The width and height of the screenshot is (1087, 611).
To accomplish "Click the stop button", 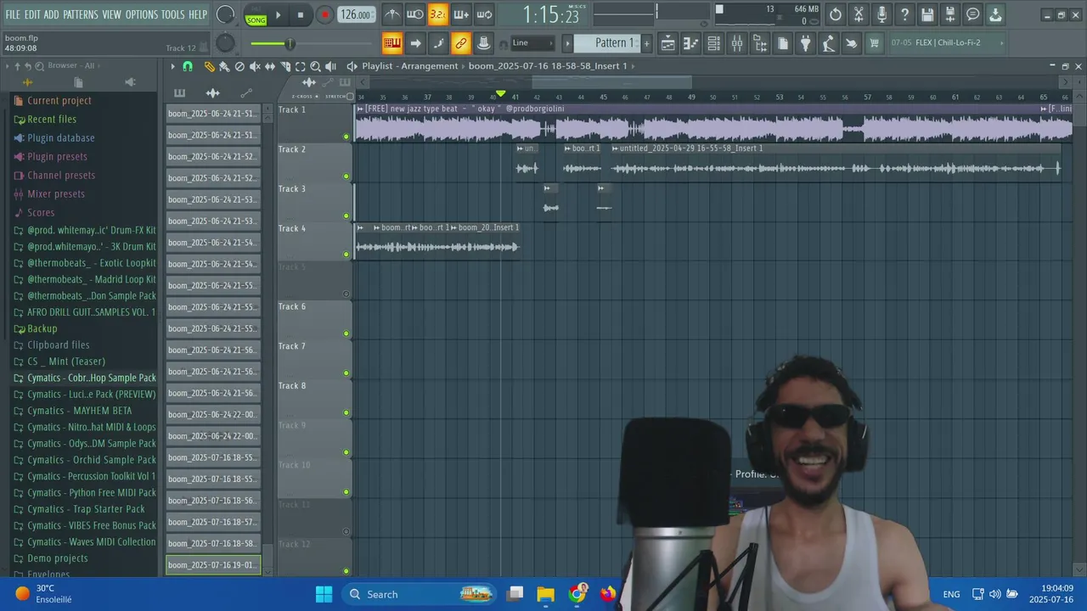I will [x=301, y=14].
